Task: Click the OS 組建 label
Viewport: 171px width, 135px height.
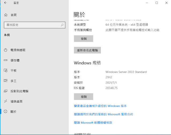Action: pos(79,88)
